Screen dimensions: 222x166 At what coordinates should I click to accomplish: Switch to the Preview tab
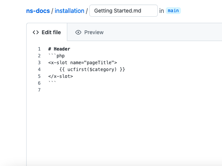point(89,32)
